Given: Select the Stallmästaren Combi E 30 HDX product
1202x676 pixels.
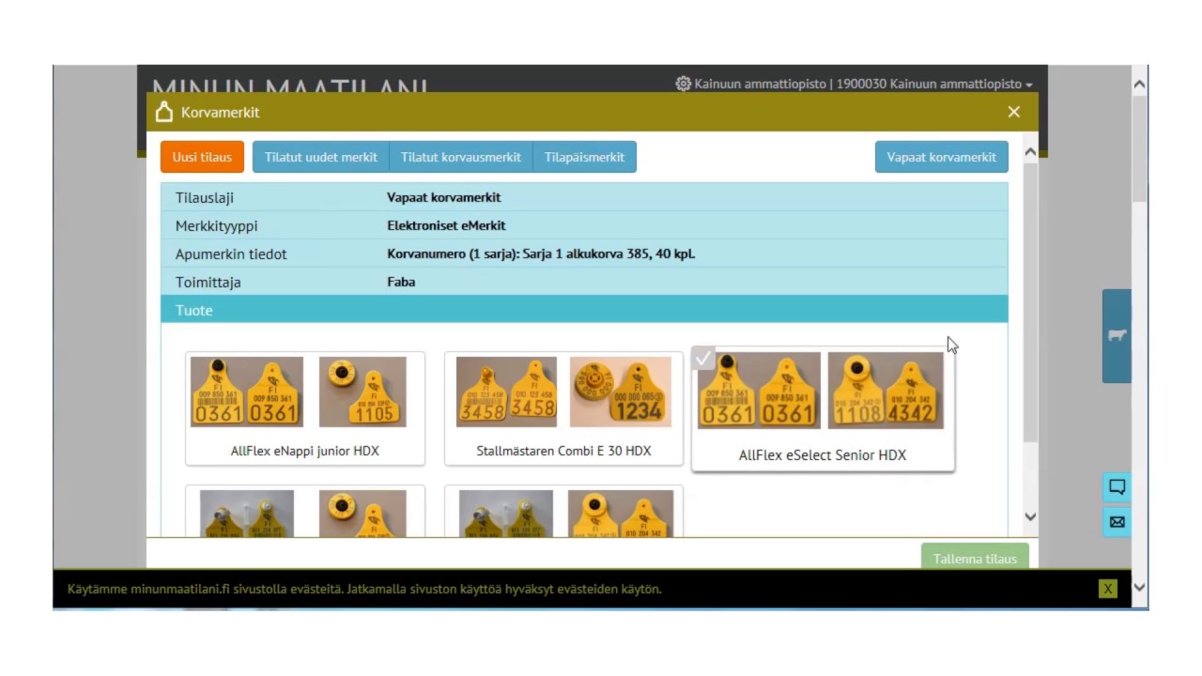Looking at the screenshot, I should tap(563, 408).
